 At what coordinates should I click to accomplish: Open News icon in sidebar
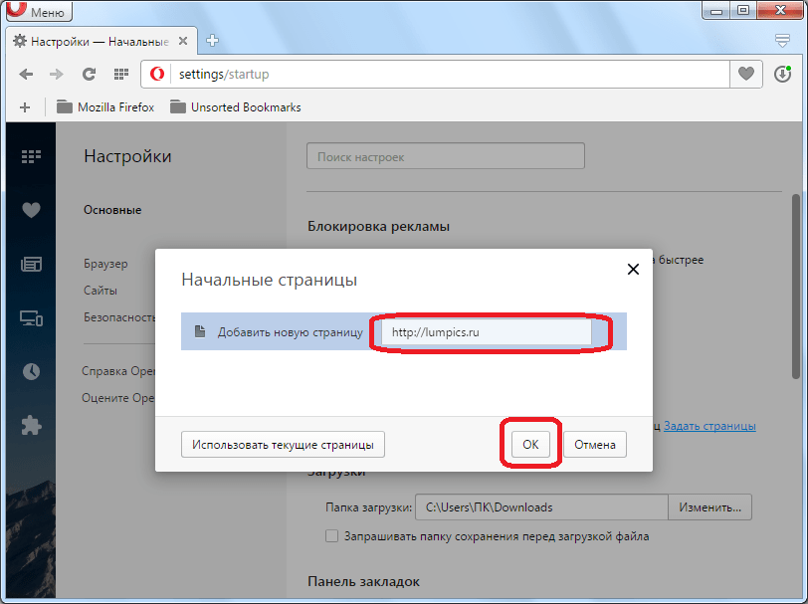[x=31, y=265]
